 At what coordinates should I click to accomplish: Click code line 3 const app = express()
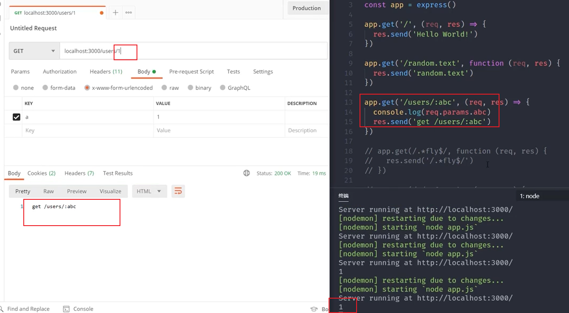click(410, 5)
